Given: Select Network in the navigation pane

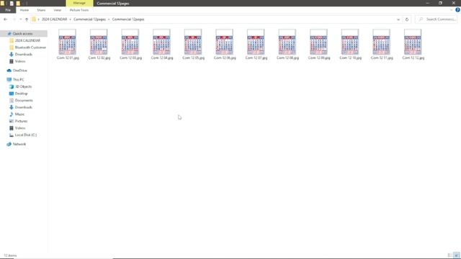Looking at the screenshot, I should tap(19, 144).
